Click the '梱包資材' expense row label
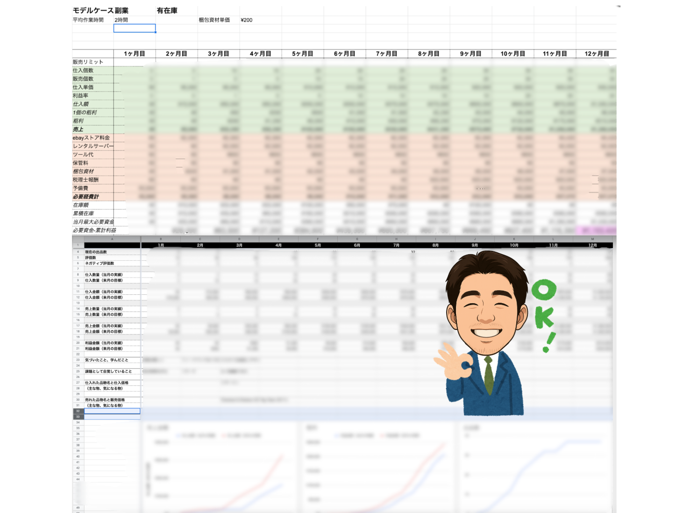 pyautogui.click(x=83, y=171)
